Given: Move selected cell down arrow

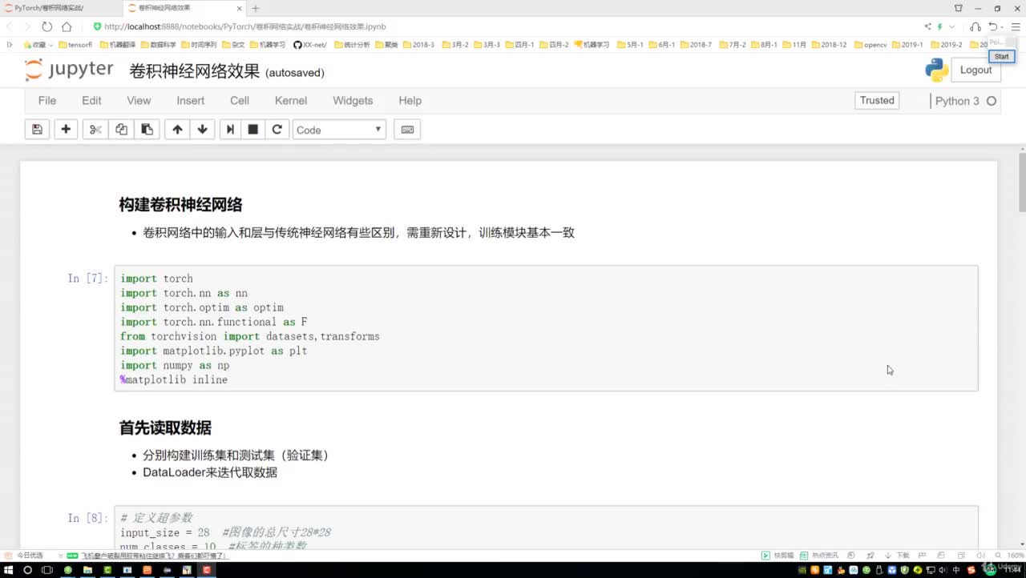Looking at the screenshot, I should tap(202, 130).
